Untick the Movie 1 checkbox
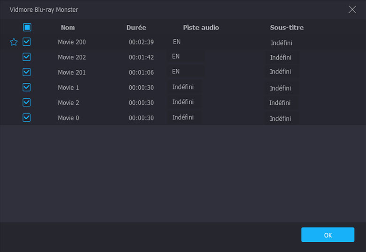The image size is (366, 252). (x=27, y=87)
